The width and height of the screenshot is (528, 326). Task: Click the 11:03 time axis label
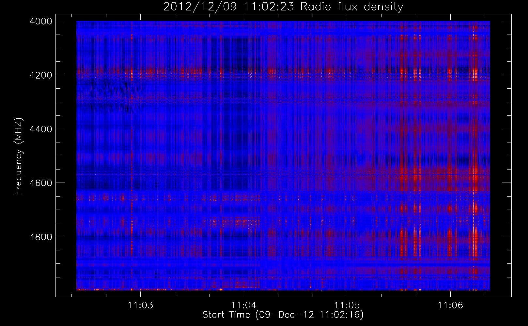coord(140,305)
